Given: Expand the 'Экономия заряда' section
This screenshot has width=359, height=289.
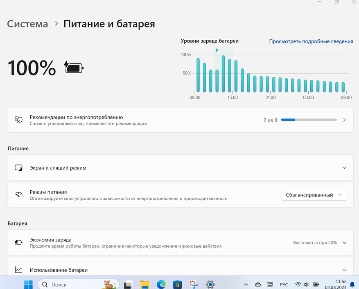Looking at the screenshot, I should (344, 243).
